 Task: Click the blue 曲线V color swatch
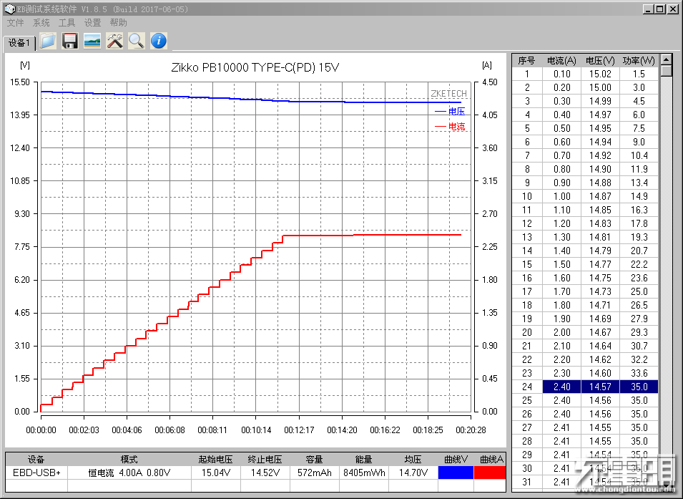pos(455,473)
